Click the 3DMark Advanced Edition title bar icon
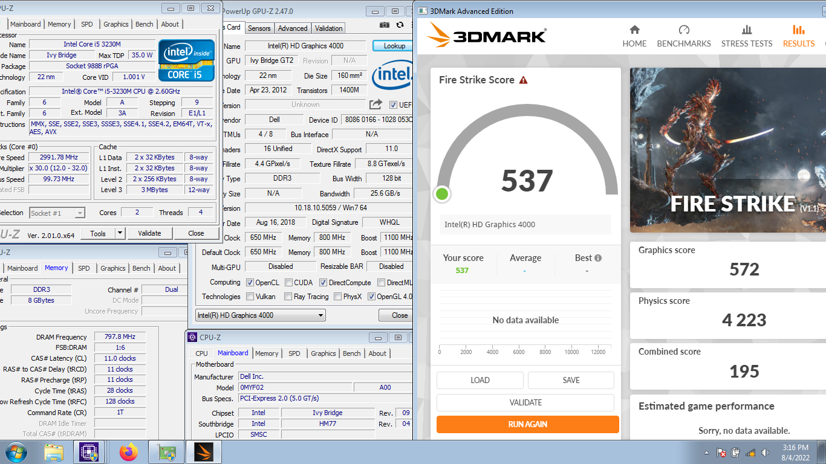Screen dimensions: 826x464 tap(421, 11)
